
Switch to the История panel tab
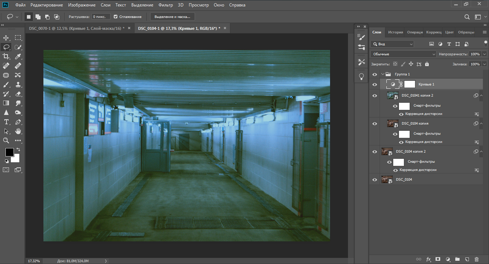coord(395,32)
